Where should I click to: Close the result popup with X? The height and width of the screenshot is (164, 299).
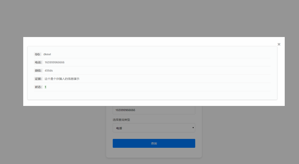coord(279,44)
